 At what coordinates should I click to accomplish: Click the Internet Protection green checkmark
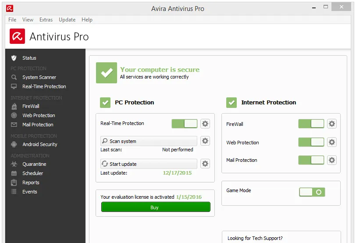tap(231, 103)
